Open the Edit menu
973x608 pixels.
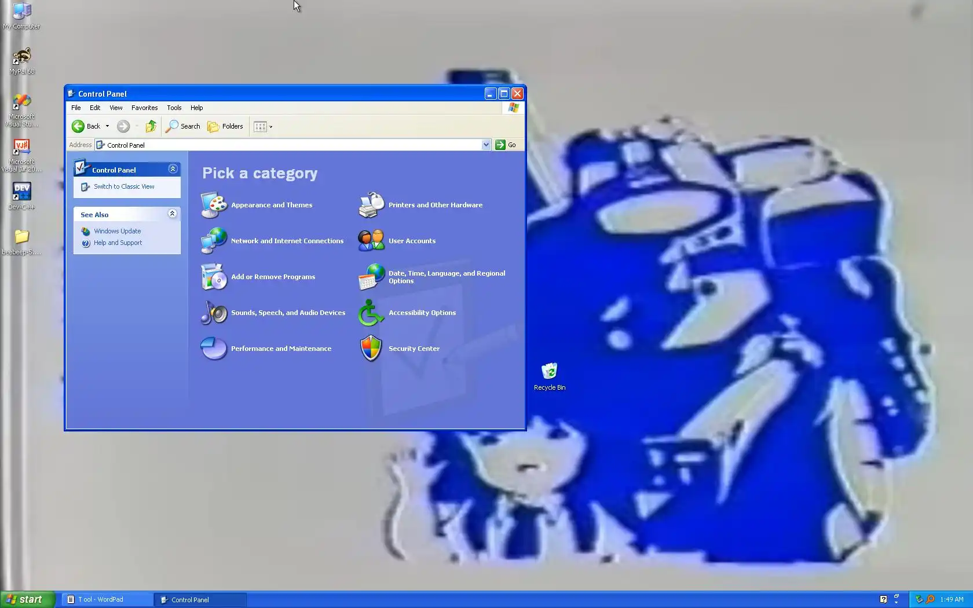click(x=95, y=108)
